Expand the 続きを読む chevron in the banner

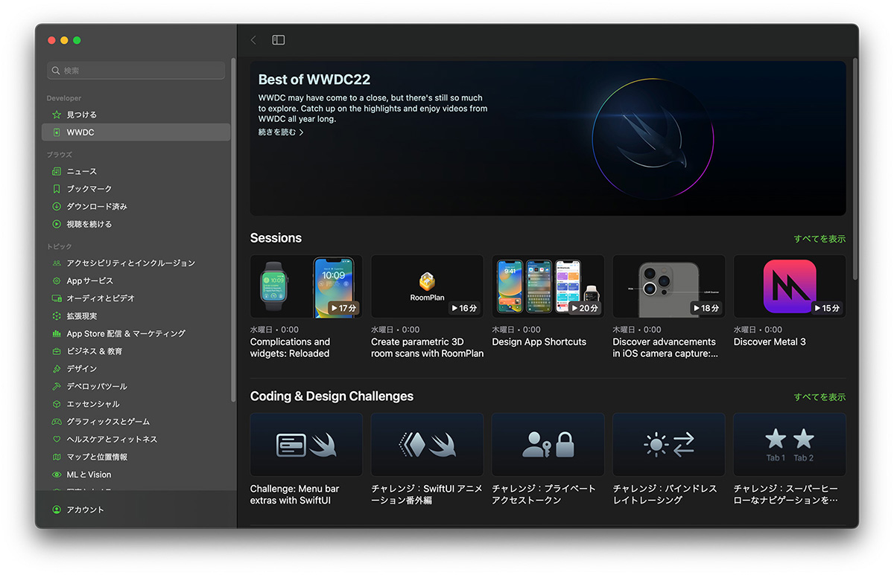coord(301,132)
